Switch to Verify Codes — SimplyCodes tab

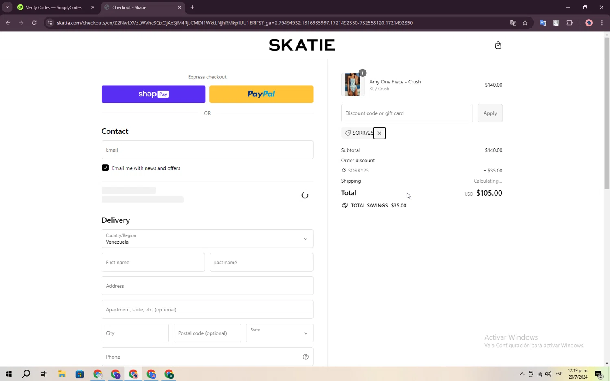point(54,7)
